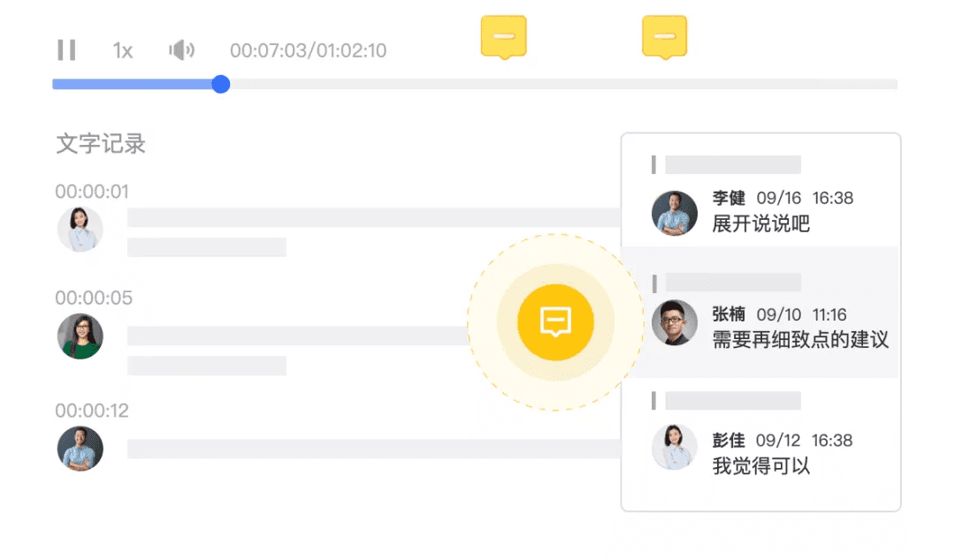Click the 00:07:03/01:02:10 time display
955x559 pixels.
tap(309, 50)
